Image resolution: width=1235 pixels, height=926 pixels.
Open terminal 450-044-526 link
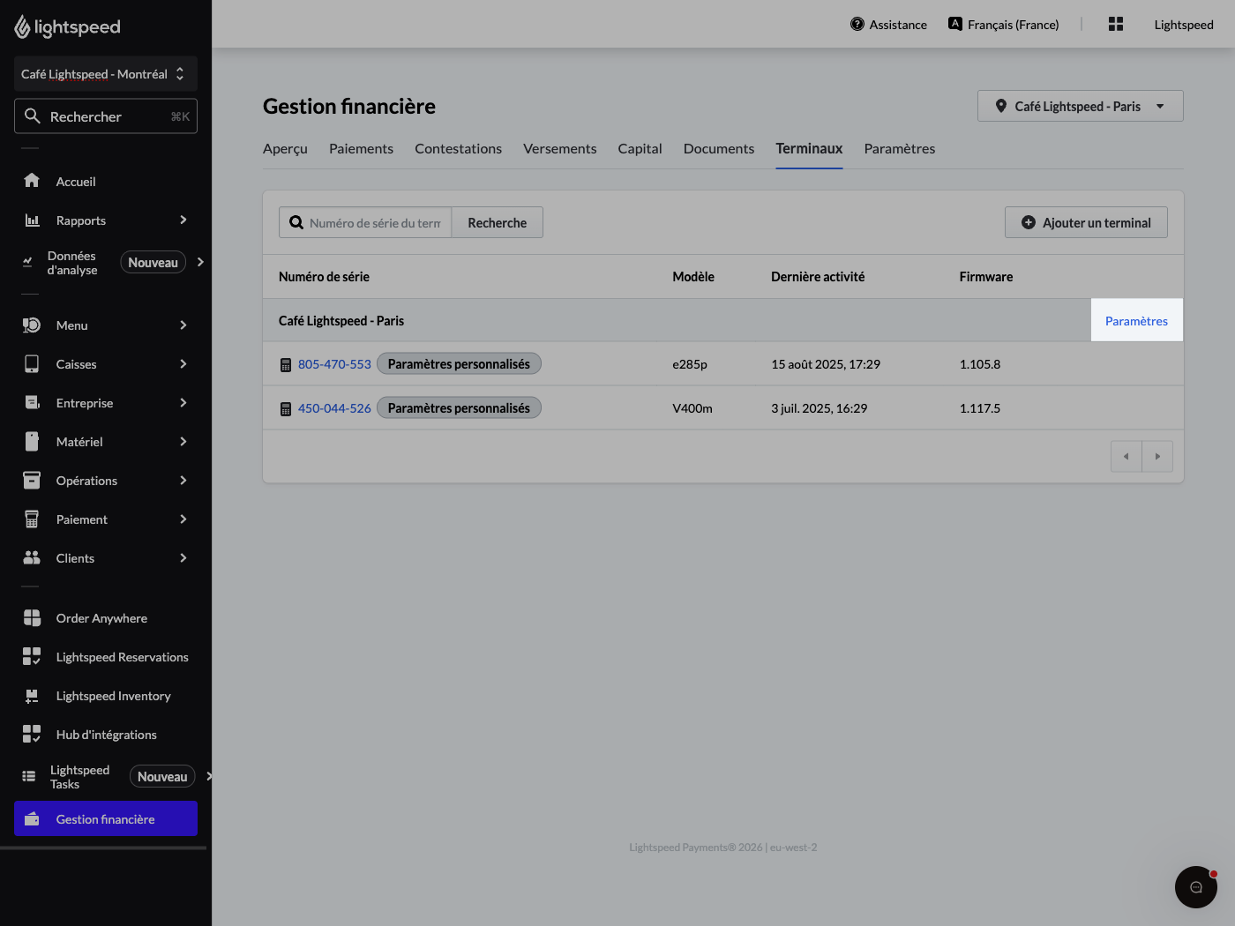coord(334,408)
